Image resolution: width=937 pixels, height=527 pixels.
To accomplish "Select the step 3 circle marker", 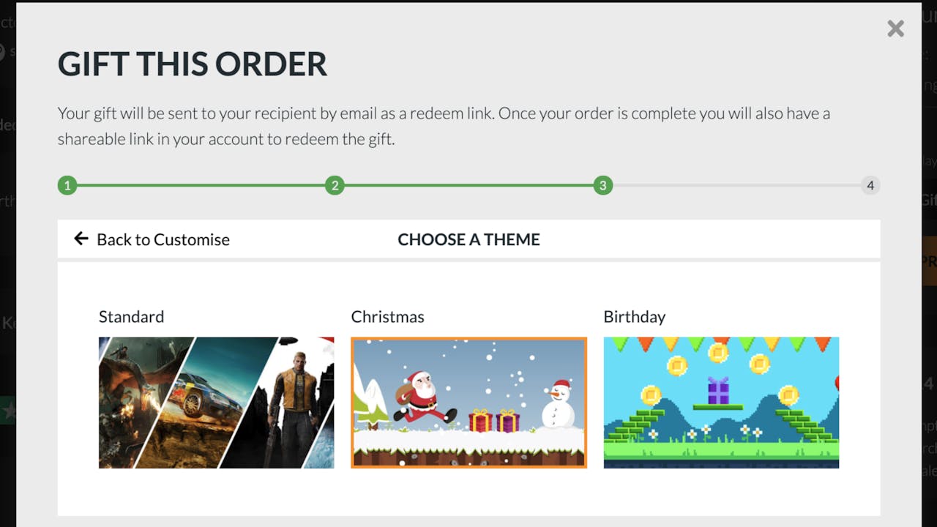I will point(602,185).
